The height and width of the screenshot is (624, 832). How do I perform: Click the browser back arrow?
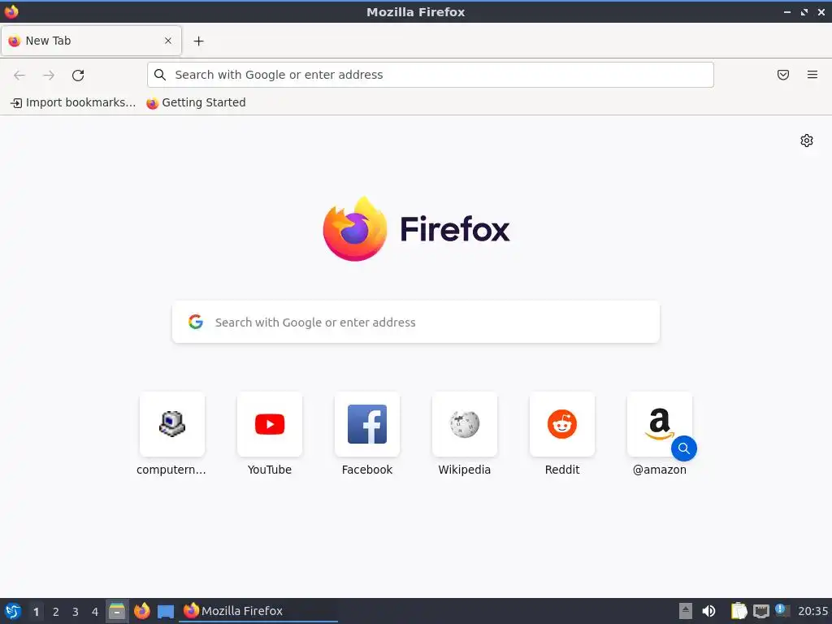19,76
